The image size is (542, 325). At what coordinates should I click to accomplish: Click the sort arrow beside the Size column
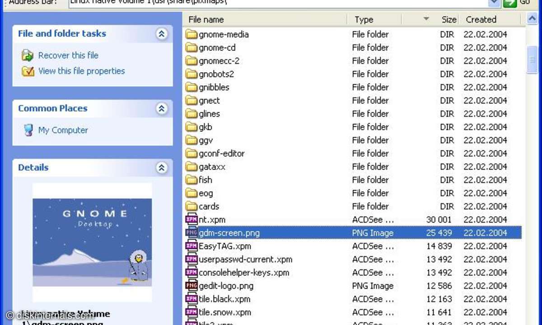tap(426, 19)
